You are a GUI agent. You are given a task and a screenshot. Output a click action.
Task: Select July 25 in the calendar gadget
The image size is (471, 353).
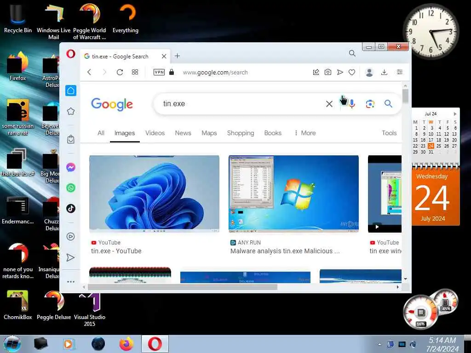click(x=439, y=146)
